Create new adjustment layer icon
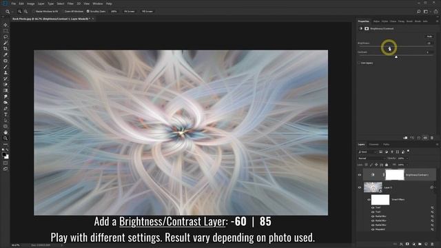 click(413, 244)
